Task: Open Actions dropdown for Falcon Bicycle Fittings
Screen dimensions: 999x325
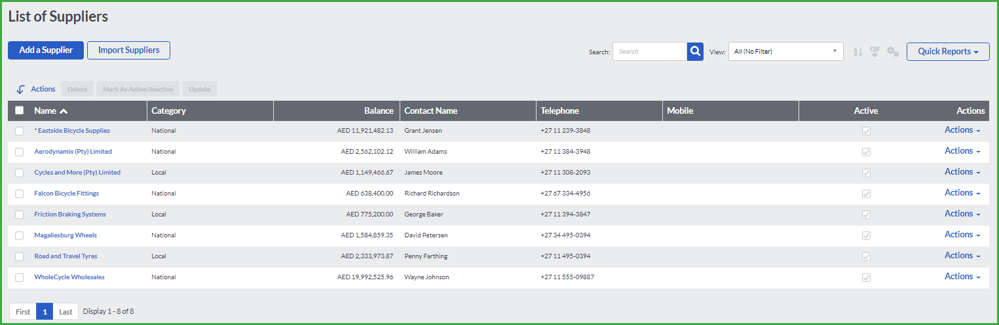Action: [x=962, y=193]
